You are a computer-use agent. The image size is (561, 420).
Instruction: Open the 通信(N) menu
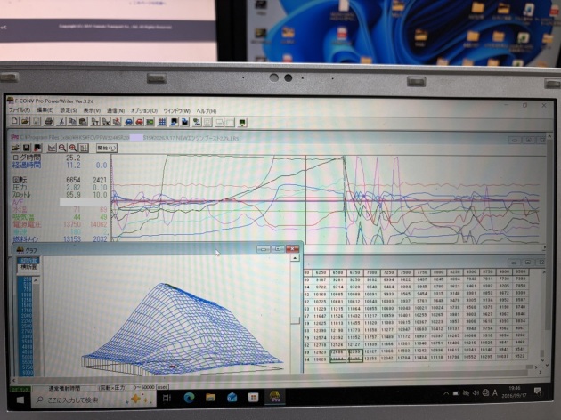(116, 111)
